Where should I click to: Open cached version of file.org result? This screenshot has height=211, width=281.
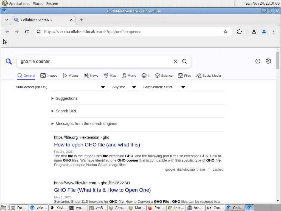218,169
